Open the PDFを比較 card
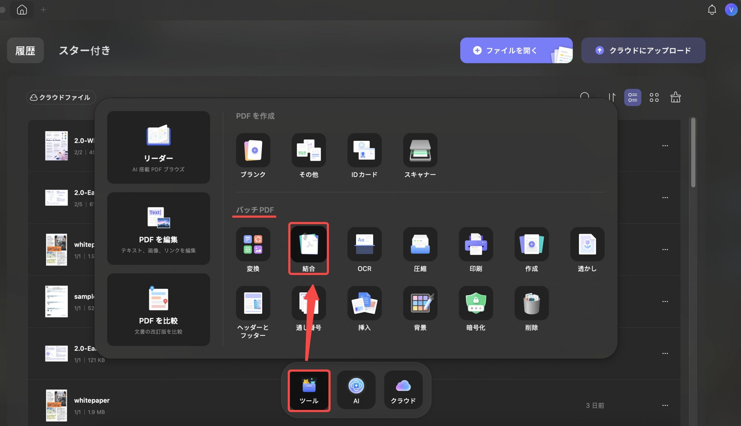Screen dimensions: 741x426 (x=158, y=310)
